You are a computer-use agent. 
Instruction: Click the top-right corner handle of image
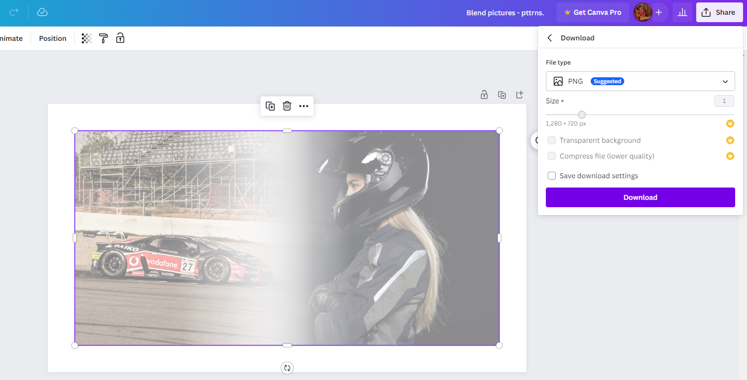tap(499, 130)
